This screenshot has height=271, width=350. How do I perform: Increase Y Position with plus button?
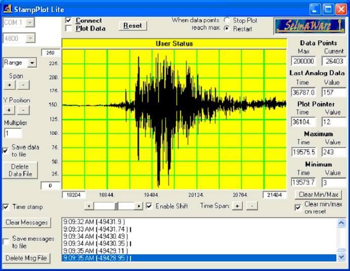pyautogui.click(x=9, y=110)
